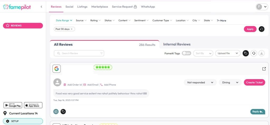The width and height of the screenshot is (270, 125).
Task: Click the black tag icon under review
Action: click(63, 112)
